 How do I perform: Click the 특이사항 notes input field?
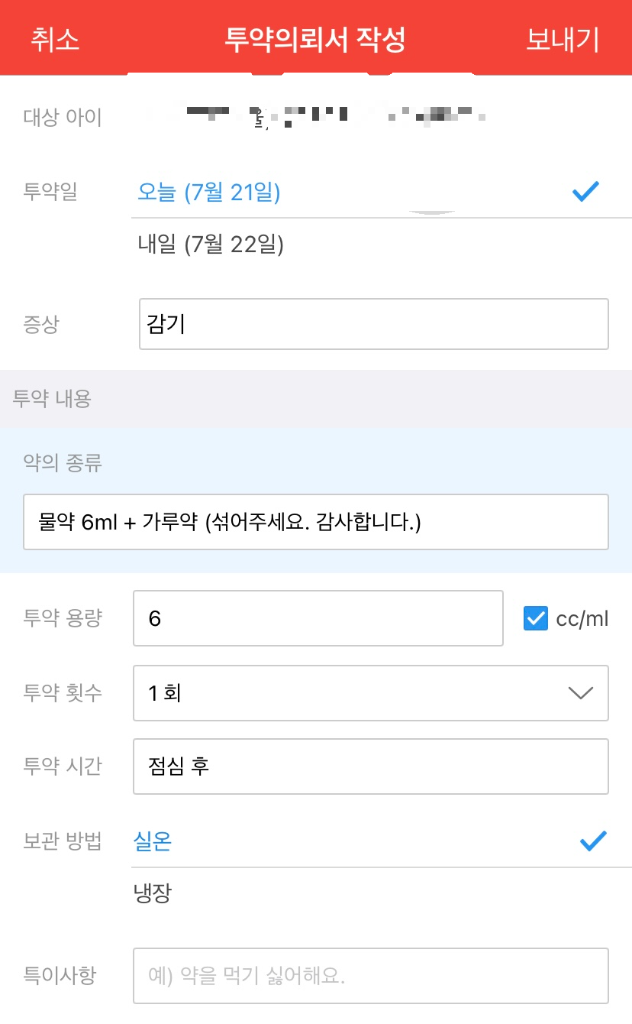point(371,975)
